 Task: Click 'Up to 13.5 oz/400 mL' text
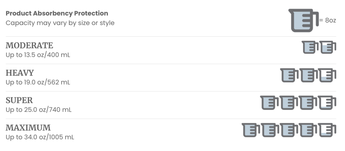pyautogui.click(x=38, y=55)
